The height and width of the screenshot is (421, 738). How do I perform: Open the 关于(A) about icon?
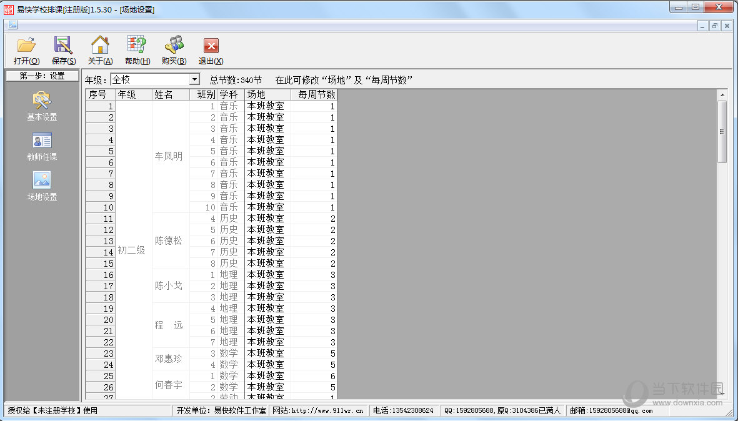(100, 51)
